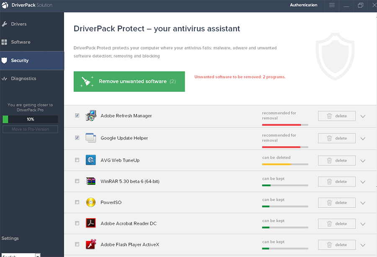
Task: Click Remove unwanted software button
Action: point(129,81)
